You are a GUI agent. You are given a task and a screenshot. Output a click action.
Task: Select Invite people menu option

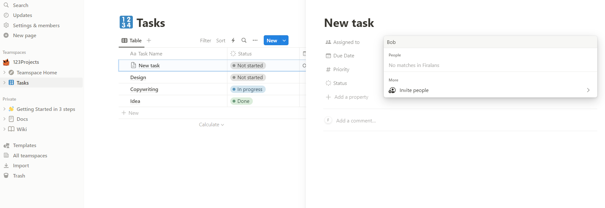(x=414, y=90)
